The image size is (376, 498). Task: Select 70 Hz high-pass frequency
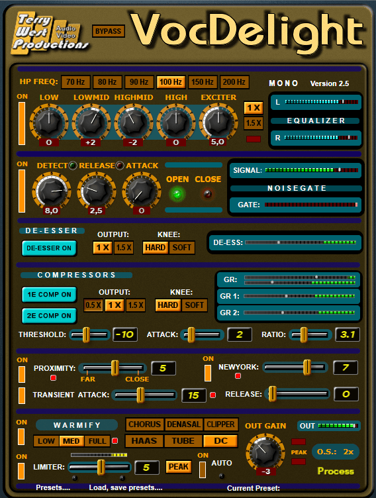(75, 82)
